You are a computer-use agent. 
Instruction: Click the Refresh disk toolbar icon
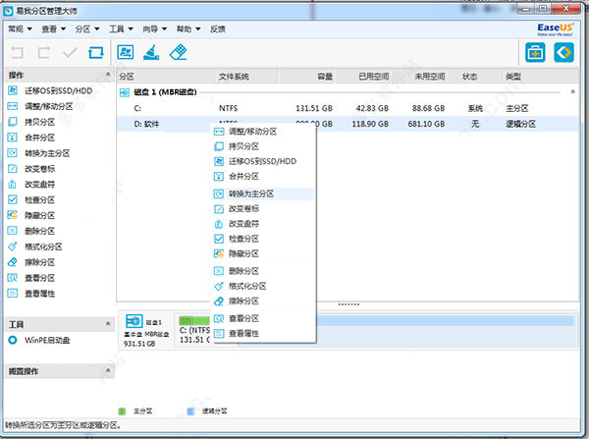tap(96, 53)
